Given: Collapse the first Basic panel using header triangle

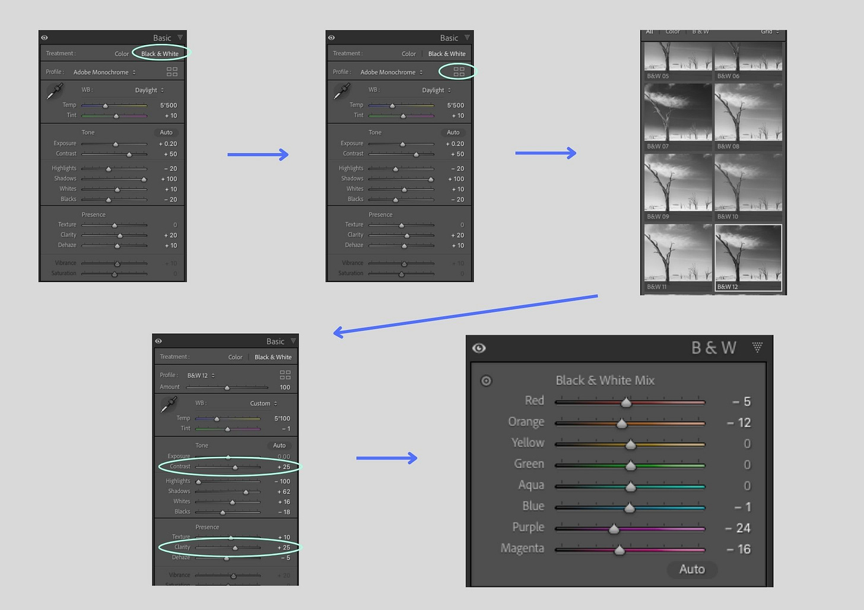Looking at the screenshot, I should click(180, 37).
